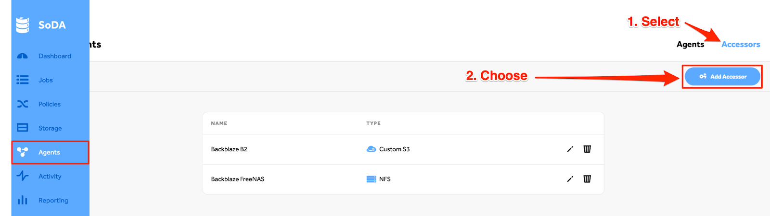Delete the Backblaze B2 accessor

click(587, 149)
